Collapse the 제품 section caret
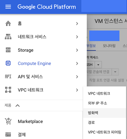The image size is (127, 139). (18, 105)
